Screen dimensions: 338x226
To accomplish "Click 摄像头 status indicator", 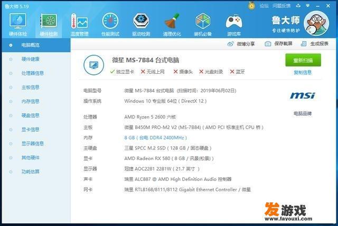I will [x=183, y=72].
